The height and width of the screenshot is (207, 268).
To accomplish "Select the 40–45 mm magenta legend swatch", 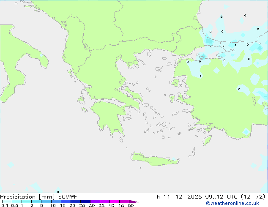I will pos(115,202).
